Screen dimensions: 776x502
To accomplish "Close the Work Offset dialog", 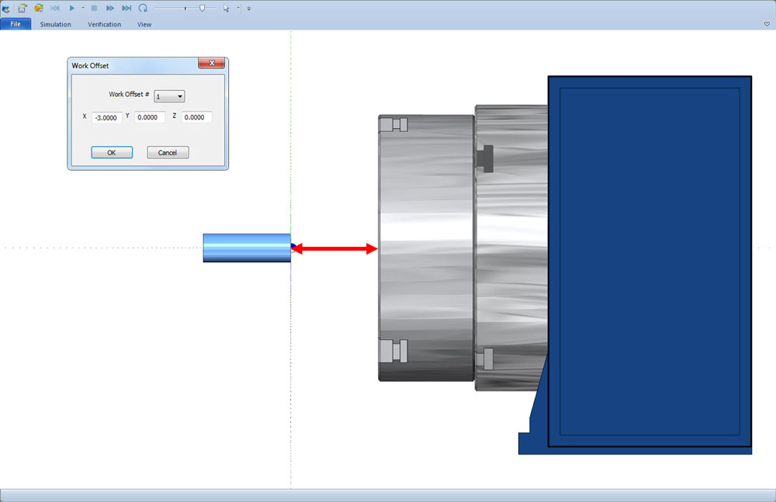I will [x=211, y=63].
